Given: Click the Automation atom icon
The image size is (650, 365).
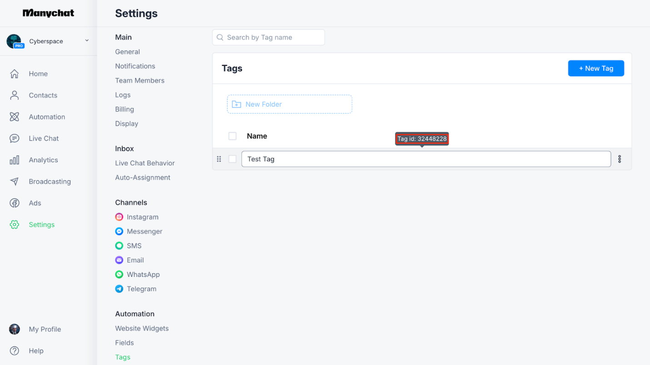Looking at the screenshot, I should [15, 117].
